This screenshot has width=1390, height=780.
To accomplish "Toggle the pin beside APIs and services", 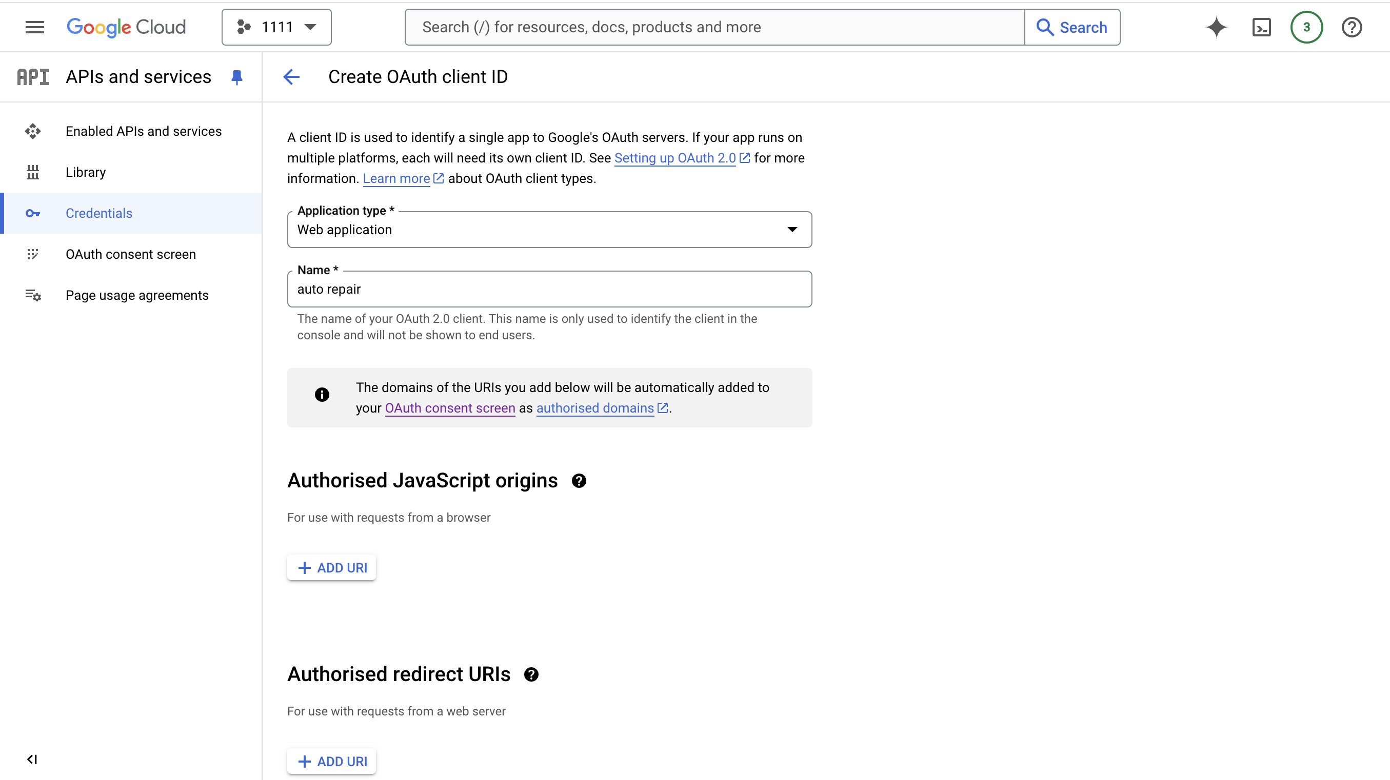I will (237, 77).
